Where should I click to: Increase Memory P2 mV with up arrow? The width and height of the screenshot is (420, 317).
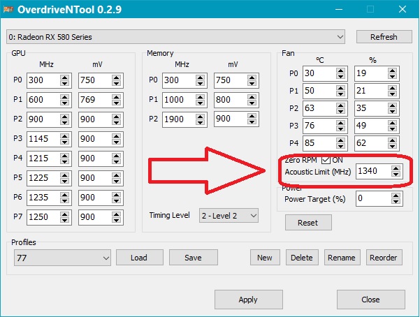coord(252,116)
